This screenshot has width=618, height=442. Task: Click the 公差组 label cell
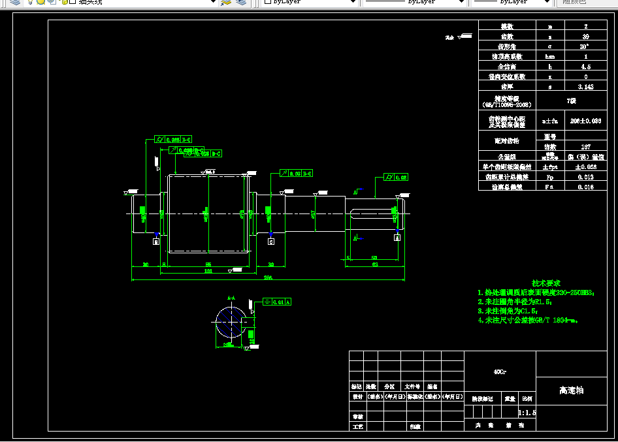click(507, 157)
